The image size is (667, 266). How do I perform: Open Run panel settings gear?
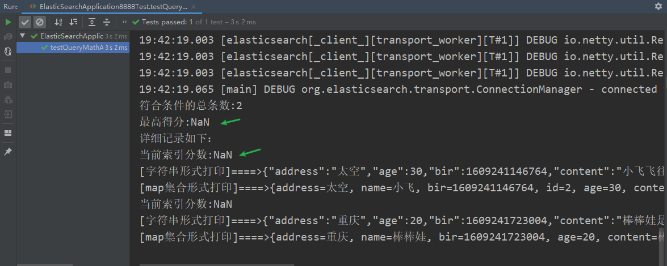coord(658,6)
